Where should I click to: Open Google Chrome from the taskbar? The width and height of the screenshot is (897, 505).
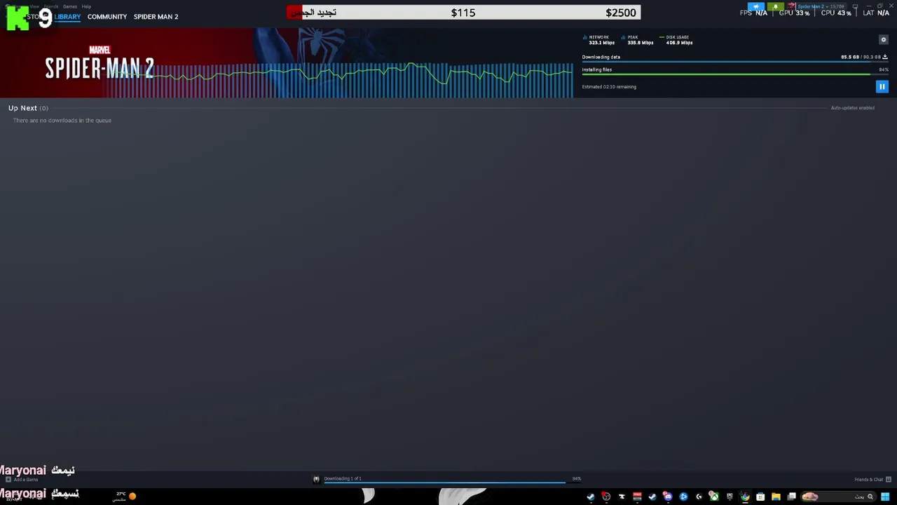(x=745, y=497)
